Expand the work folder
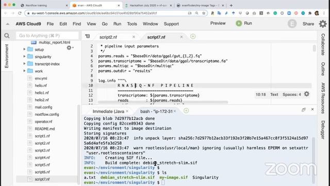Screen dimensions: 330x186 (24, 71)
